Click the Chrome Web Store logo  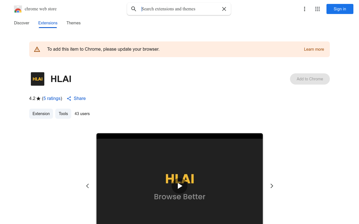[x=18, y=9]
